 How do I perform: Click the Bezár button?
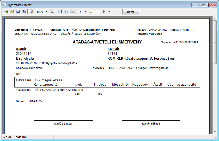(131, 12)
